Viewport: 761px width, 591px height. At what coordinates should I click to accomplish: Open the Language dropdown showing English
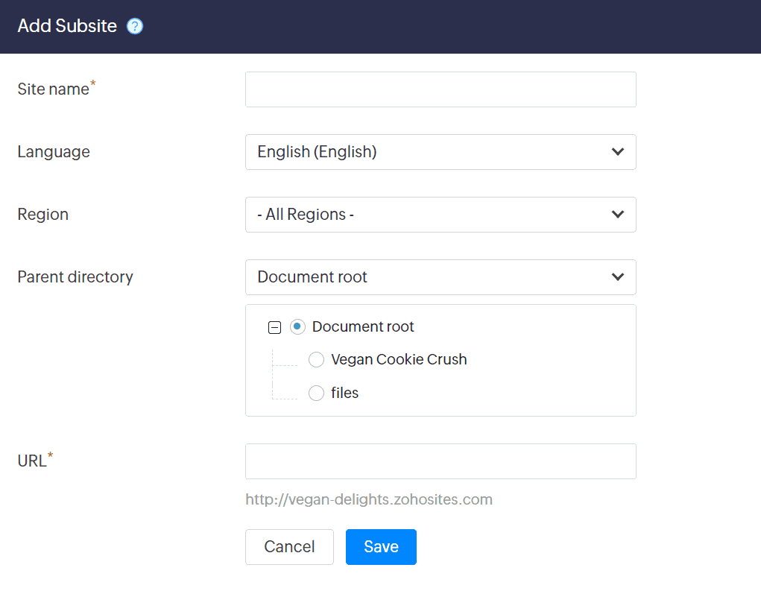[440, 152]
